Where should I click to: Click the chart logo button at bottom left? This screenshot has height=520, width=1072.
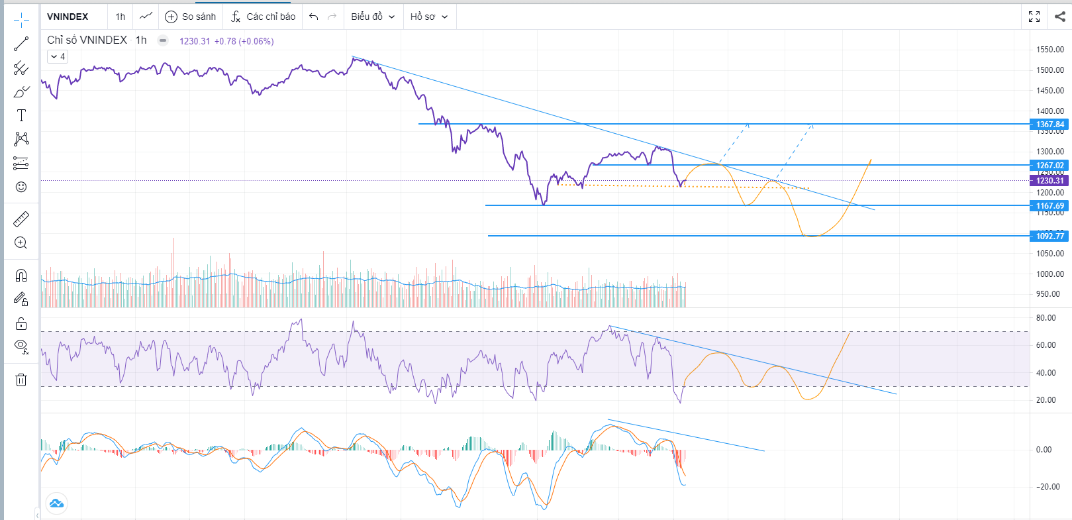pyautogui.click(x=56, y=503)
